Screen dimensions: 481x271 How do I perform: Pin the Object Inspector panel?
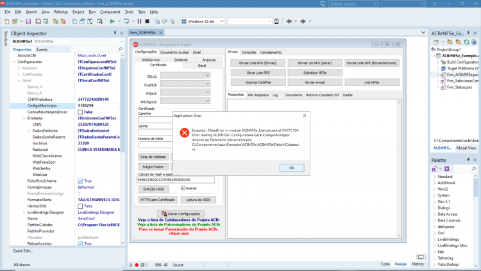[x=115, y=33]
